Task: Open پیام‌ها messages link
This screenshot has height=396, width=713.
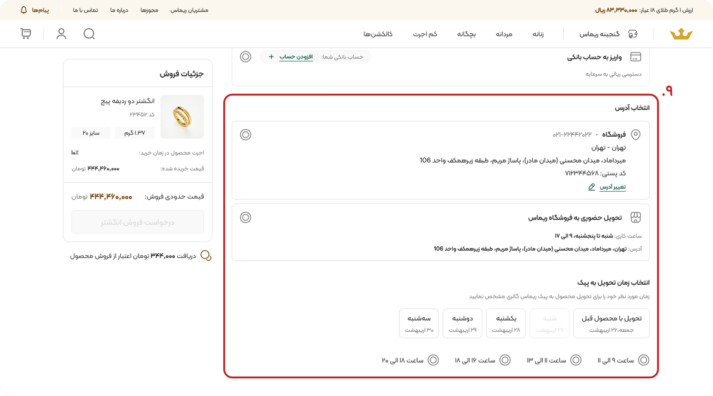Action: [40, 10]
